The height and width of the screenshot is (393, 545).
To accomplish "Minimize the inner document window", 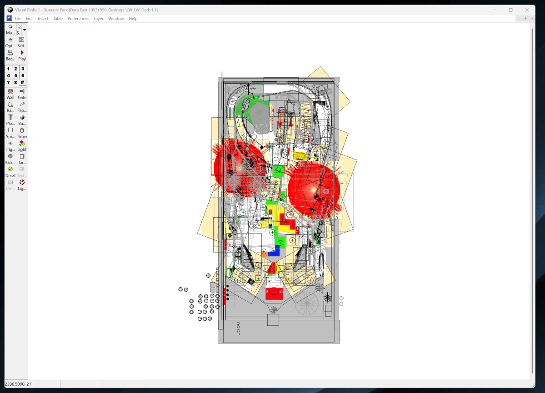I will [x=518, y=19].
